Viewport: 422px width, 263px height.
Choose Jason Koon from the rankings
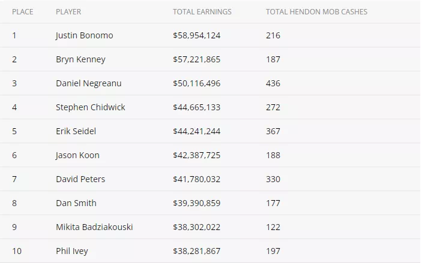coord(77,155)
